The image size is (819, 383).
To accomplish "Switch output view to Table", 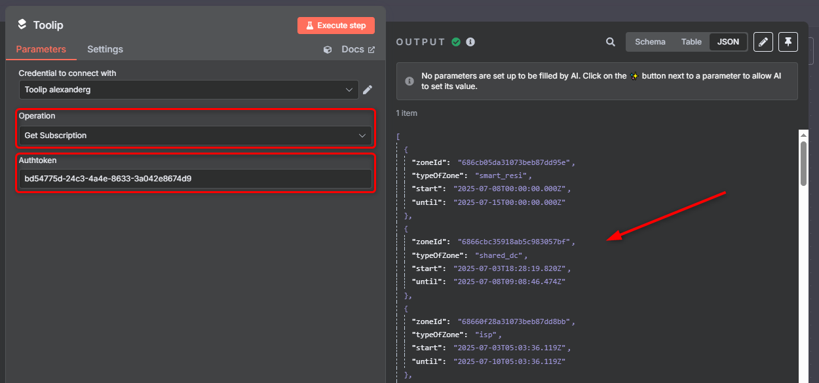I will (691, 42).
